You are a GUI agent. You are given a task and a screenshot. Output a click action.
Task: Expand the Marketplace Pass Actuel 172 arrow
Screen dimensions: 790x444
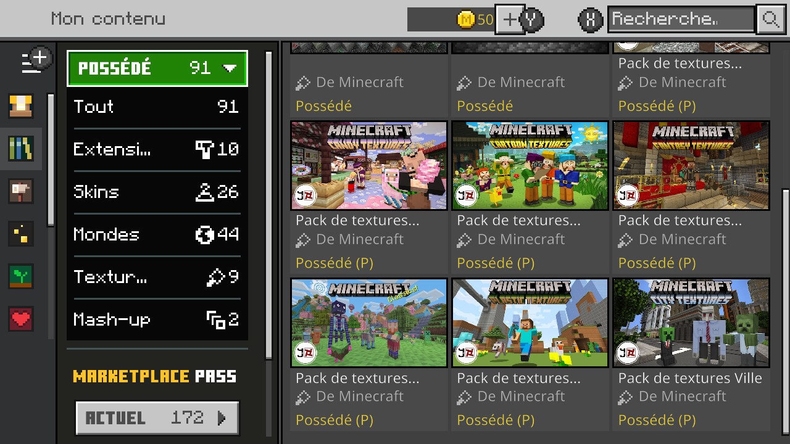[x=157, y=418]
